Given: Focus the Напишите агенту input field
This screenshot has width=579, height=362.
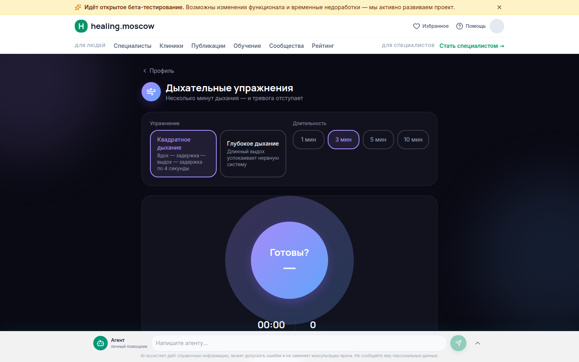Looking at the screenshot, I should 299,343.
